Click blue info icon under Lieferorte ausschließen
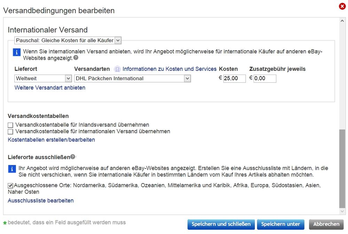The height and width of the screenshot is (234, 348). (x=12, y=169)
